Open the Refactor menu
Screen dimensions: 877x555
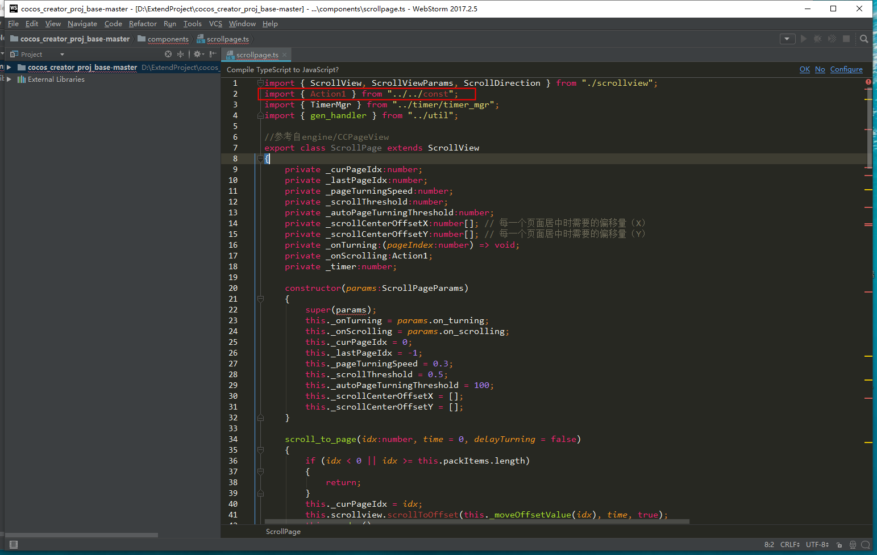pyautogui.click(x=143, y=24)
